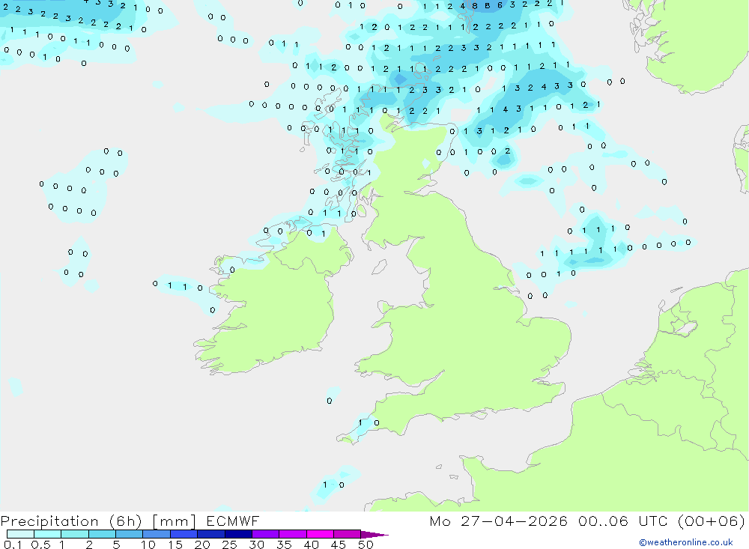Viewport: 749px width, 549px height.
Task: Click the '50' legend scale label
Action: coord(366,545)
